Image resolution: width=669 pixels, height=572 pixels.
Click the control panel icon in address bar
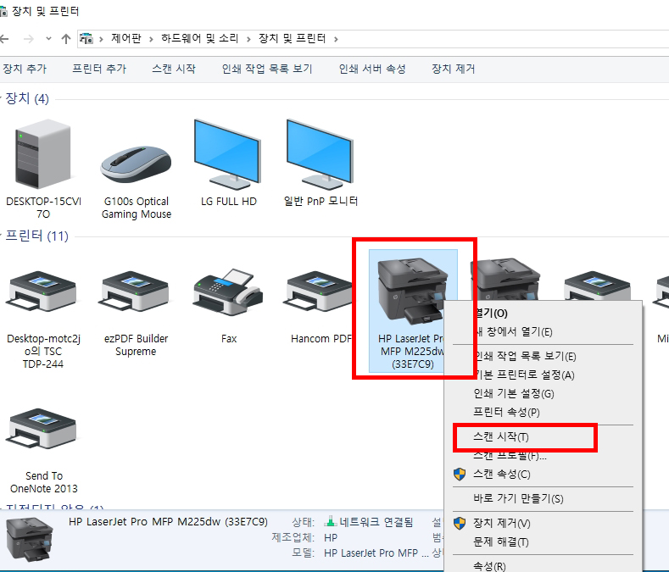[x=86, y=39]
